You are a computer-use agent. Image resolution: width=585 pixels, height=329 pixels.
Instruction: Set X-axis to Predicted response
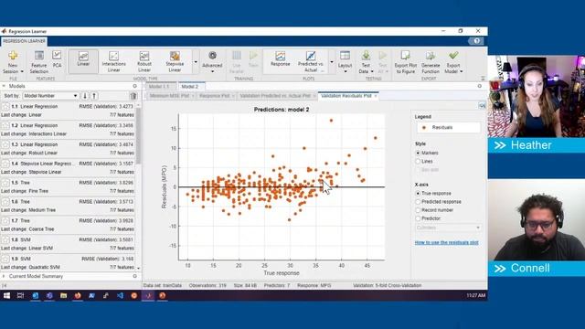418,202
